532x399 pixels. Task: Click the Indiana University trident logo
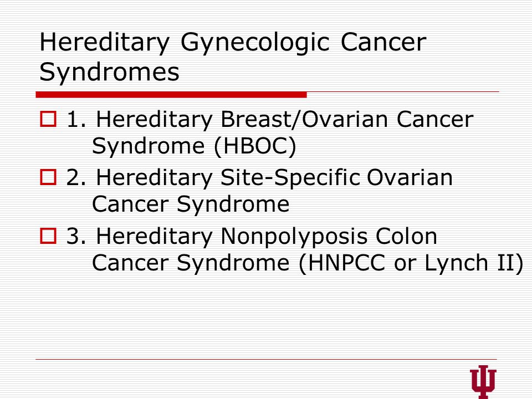click(x=483, y=382)
